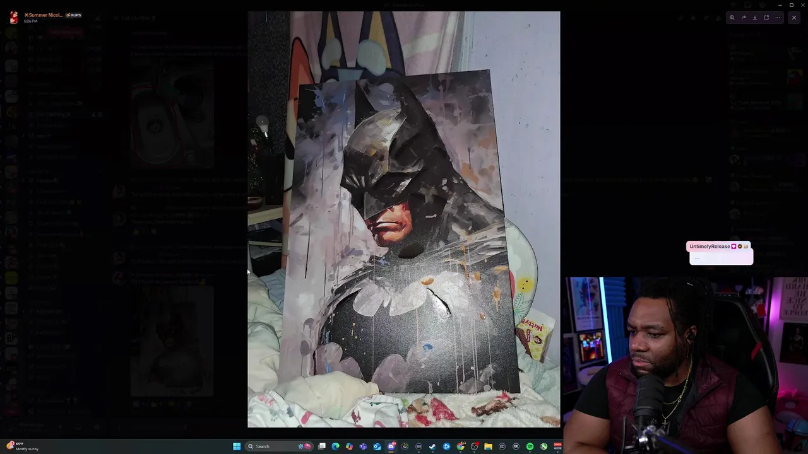The width and height of the screenshot is (808, 454).
Task: Download the image with the save icon
Action: (x=755, y=18)
